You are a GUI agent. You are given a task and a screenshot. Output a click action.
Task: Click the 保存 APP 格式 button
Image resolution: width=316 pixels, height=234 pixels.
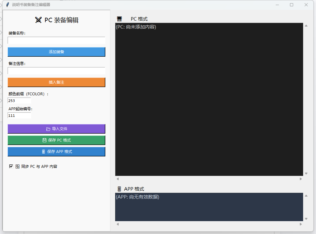click(56, 152)
